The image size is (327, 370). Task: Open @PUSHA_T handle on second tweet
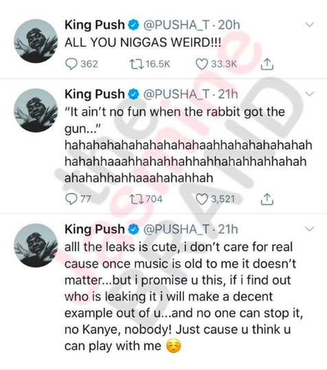[x=177, y=94]
